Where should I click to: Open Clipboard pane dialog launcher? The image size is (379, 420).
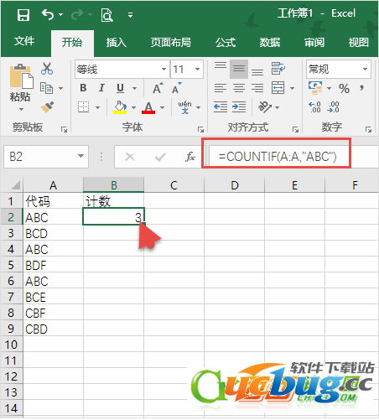[x=65, y=129]
